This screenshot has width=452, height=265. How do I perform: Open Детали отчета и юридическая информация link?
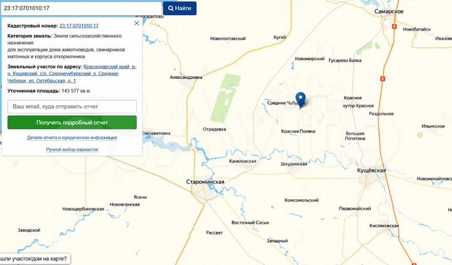pyautogui.click(x=72, y=138)
